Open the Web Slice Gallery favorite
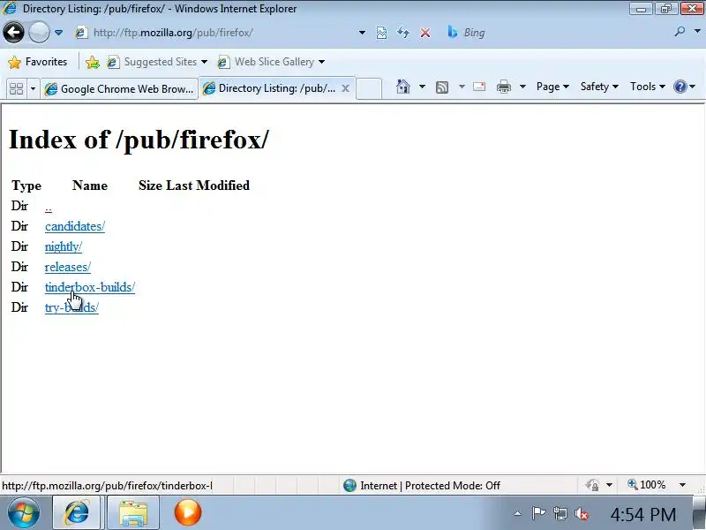 [x=271, y=62]
